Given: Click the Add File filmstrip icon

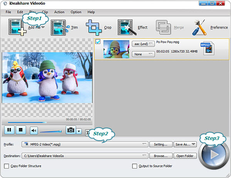Looking at the screenshot, I should click(17, 27).
